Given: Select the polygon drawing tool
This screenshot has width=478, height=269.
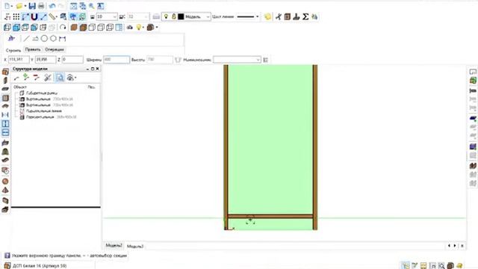Looking at the screenshot, I should click(53, 38).
